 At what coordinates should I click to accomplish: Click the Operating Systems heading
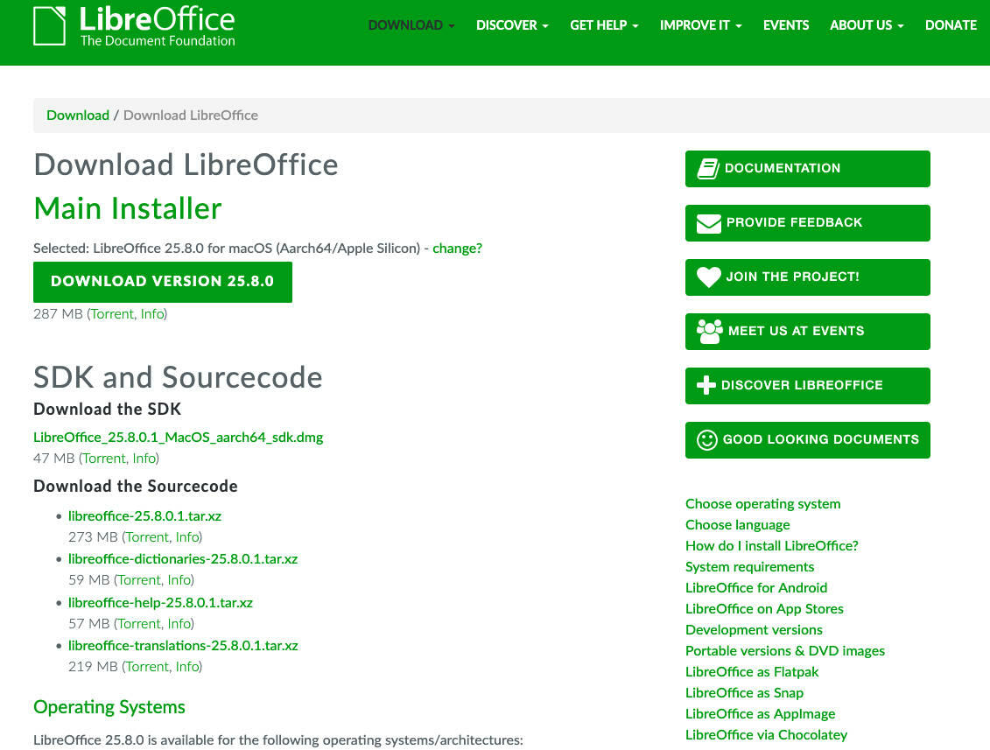coord(109,707)
